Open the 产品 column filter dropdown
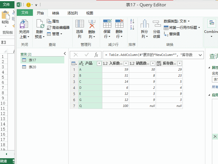Screen dimensions: 218x164 pyautogui.click(x=99, y=63)
